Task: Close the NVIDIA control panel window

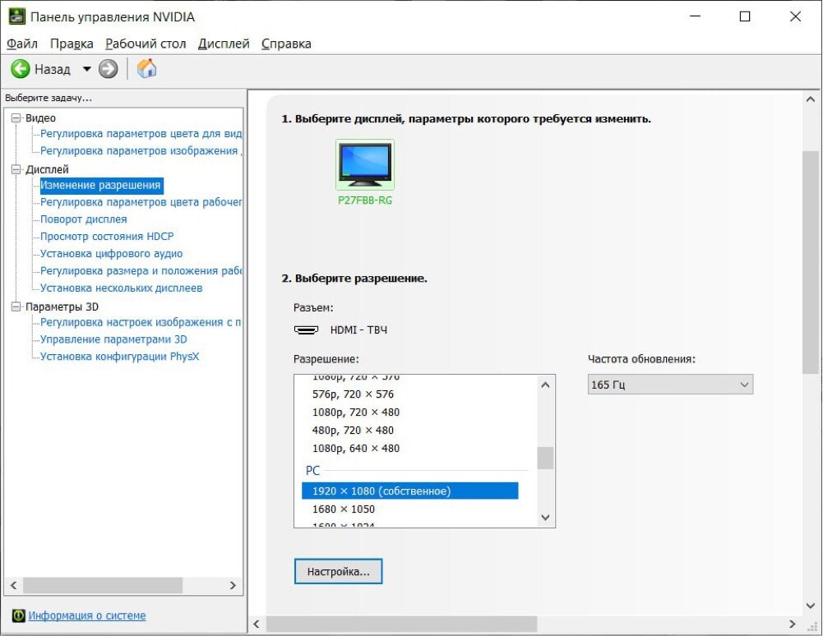Action: 795,16
